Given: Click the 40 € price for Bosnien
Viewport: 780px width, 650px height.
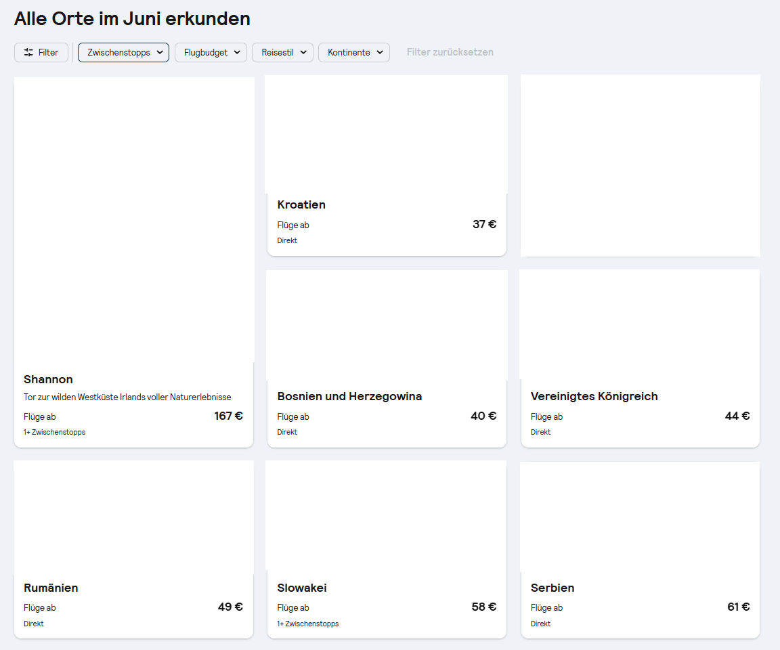Looking at the screenshot, I should tap(483, 416).
